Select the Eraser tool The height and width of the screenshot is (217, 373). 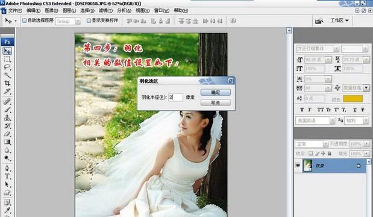click(7, 134)
